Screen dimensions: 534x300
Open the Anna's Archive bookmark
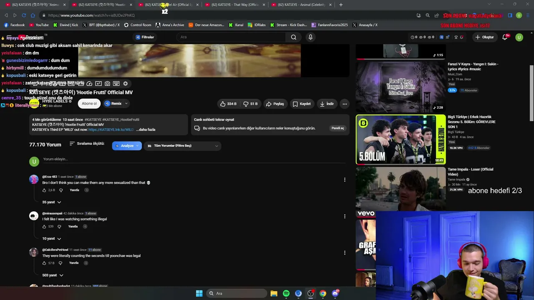[x=170, y=25]
